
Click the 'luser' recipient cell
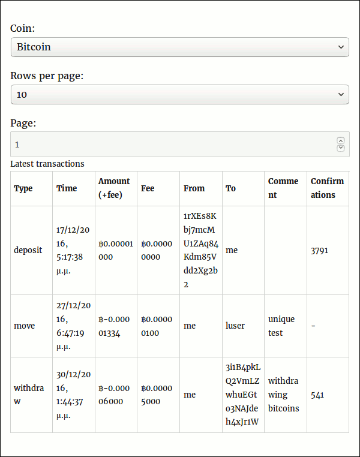pyautogui.click(x=235, y=326)
